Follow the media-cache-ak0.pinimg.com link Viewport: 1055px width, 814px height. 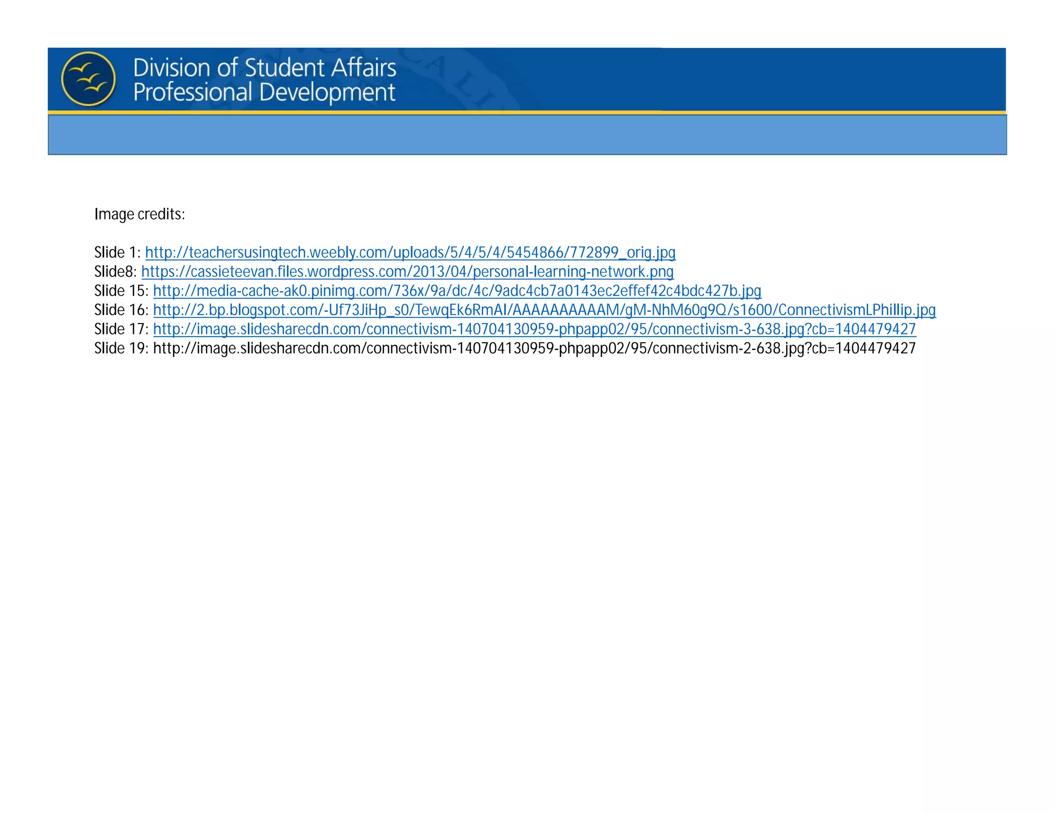point(457,291)
